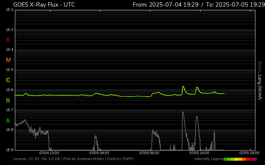Click the 1E-9 y-axis tick label

[10, 150]
